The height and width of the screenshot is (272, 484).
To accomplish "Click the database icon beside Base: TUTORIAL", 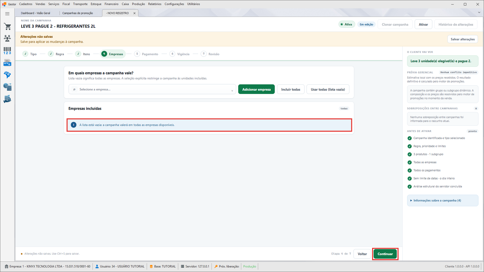I will (151, 267).
